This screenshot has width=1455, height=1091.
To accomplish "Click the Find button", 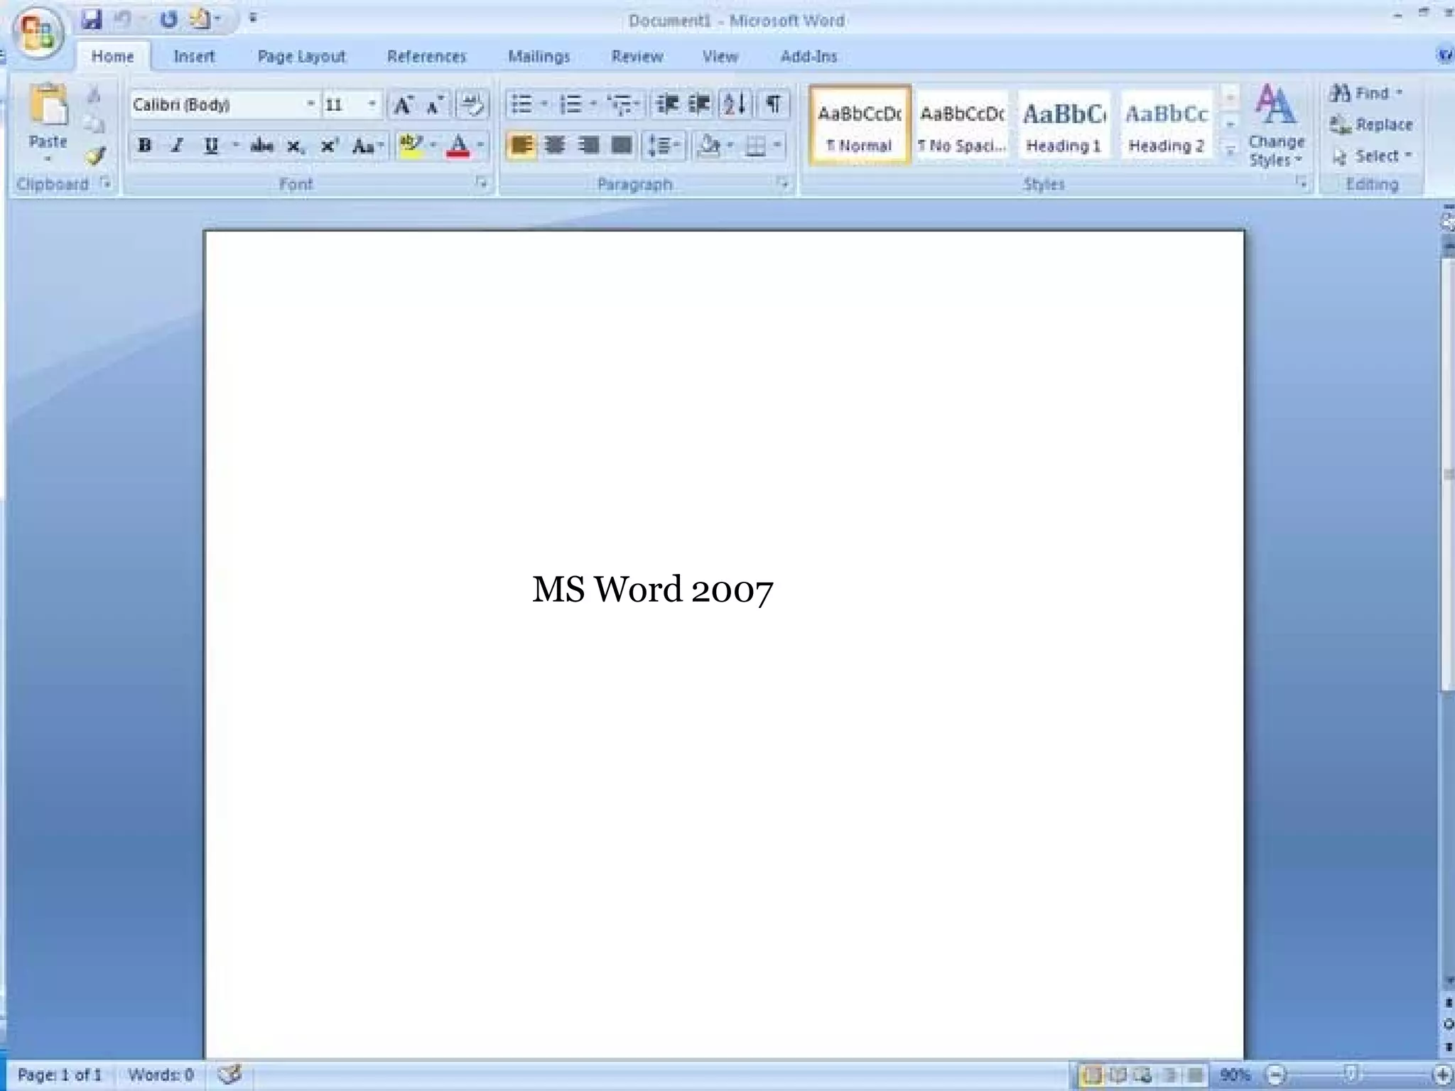I will coord(1366,93).
